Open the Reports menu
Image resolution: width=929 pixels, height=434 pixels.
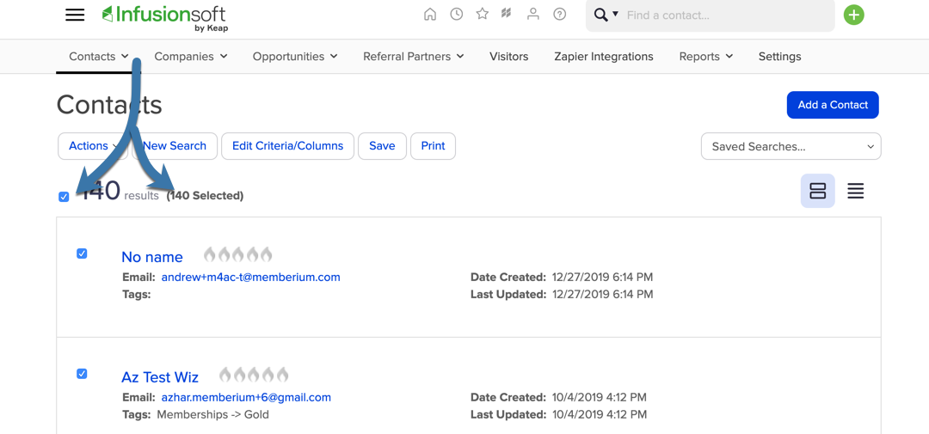pos(705,56)
